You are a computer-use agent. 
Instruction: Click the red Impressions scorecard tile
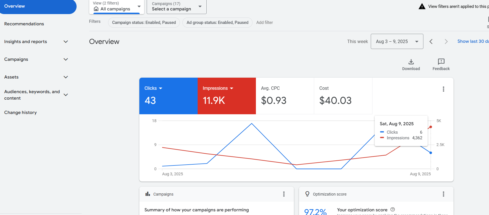227,96
